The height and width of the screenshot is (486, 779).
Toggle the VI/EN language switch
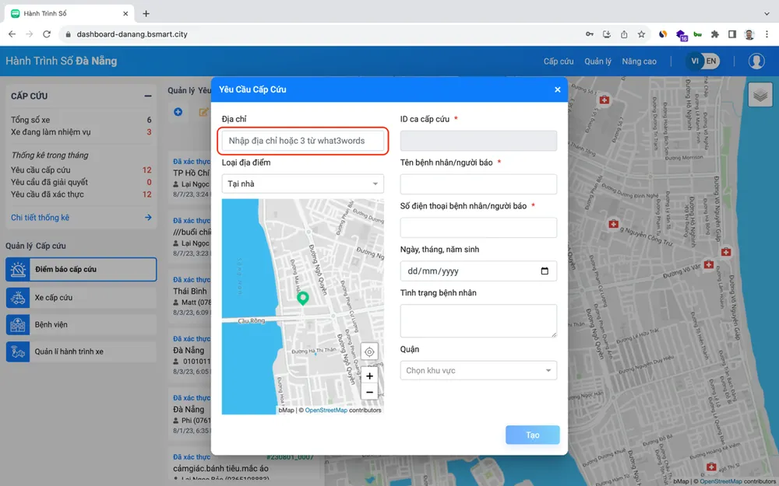[x=703, y=61]
